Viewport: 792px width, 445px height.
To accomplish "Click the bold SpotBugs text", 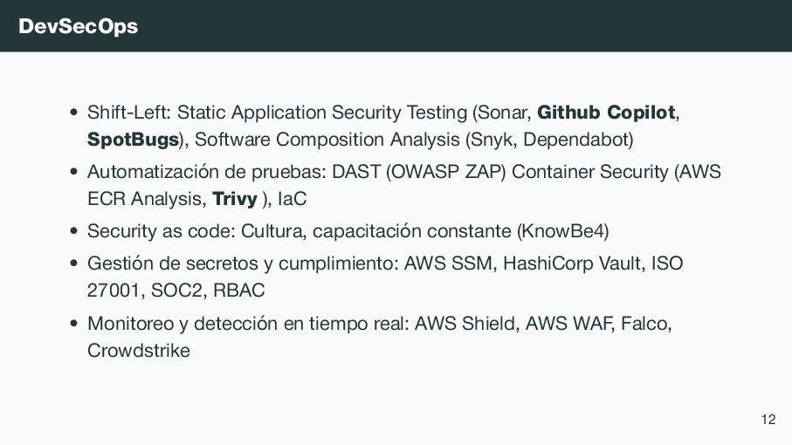I will point(134,140).
